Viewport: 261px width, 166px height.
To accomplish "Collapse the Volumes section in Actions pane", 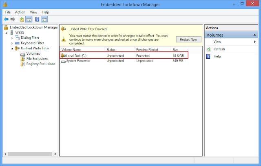I will click(254, 35).
